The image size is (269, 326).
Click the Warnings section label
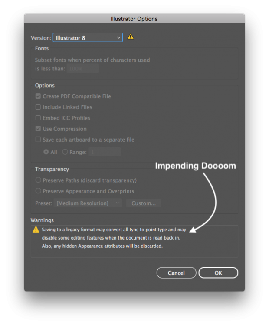pyautogui.click(x=42, y=220)
